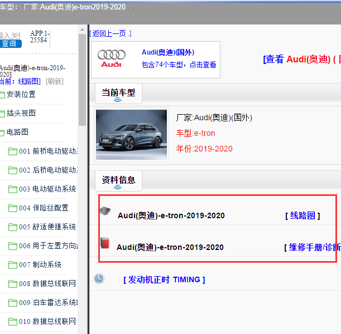This screenshot has height=334, width=341.
Task: Click folder icon for 009 泊车雷达系统
Action: click(x=13, y=303)
